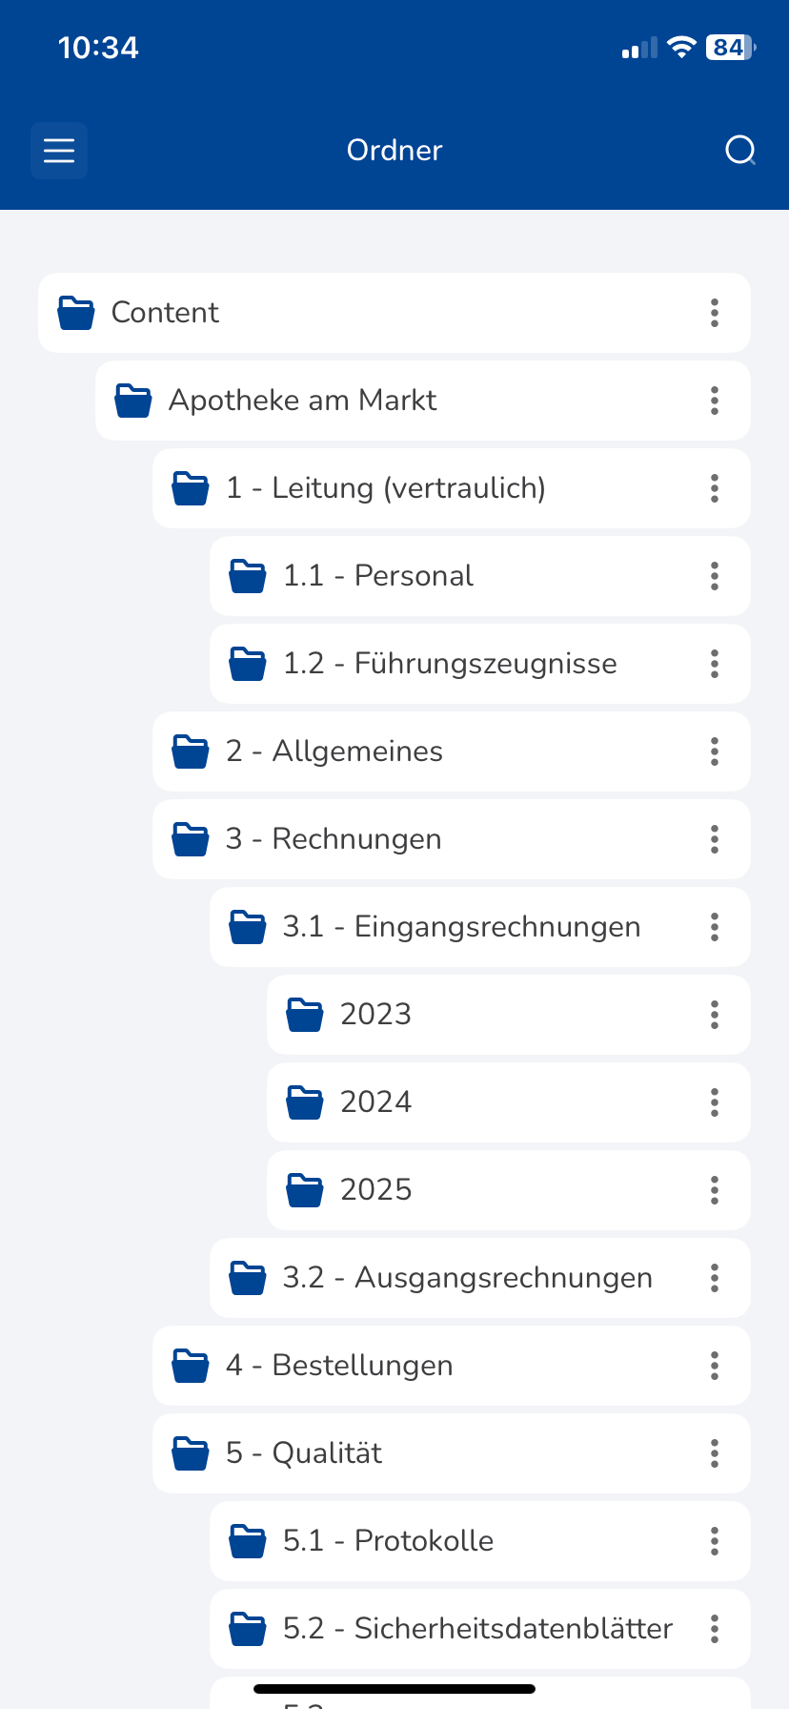
Task: Select 5.2 - Sicherheitsdatenblätter folder
Action: pos(476,1629)
